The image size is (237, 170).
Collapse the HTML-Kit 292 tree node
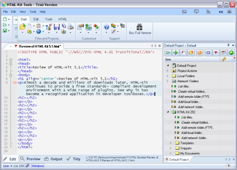tap(168, 112)
